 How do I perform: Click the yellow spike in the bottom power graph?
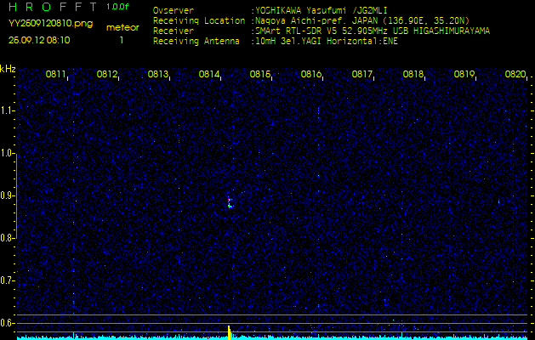pos(229,331)
